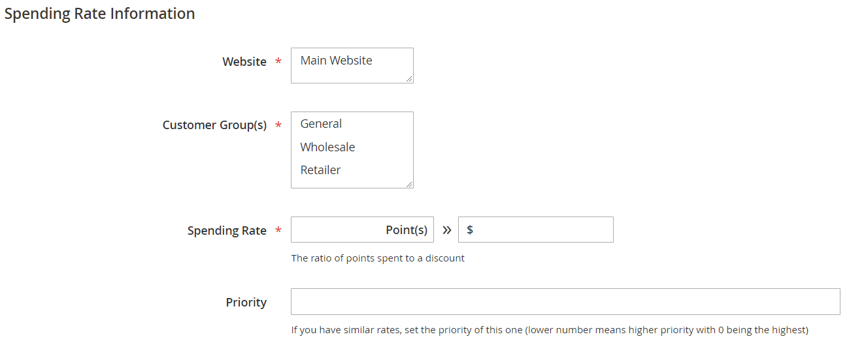
Task: Select Wholesale in Customer Group list
Action: click(x=327, y=147)
